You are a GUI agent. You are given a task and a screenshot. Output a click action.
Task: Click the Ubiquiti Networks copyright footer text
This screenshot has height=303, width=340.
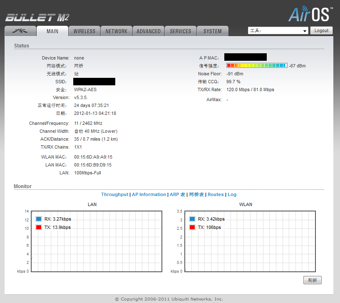click(169, 299)
